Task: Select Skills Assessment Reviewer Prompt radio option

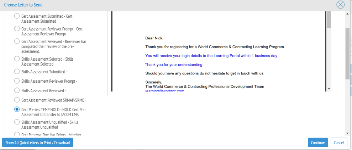Action: tap(17, 81)
